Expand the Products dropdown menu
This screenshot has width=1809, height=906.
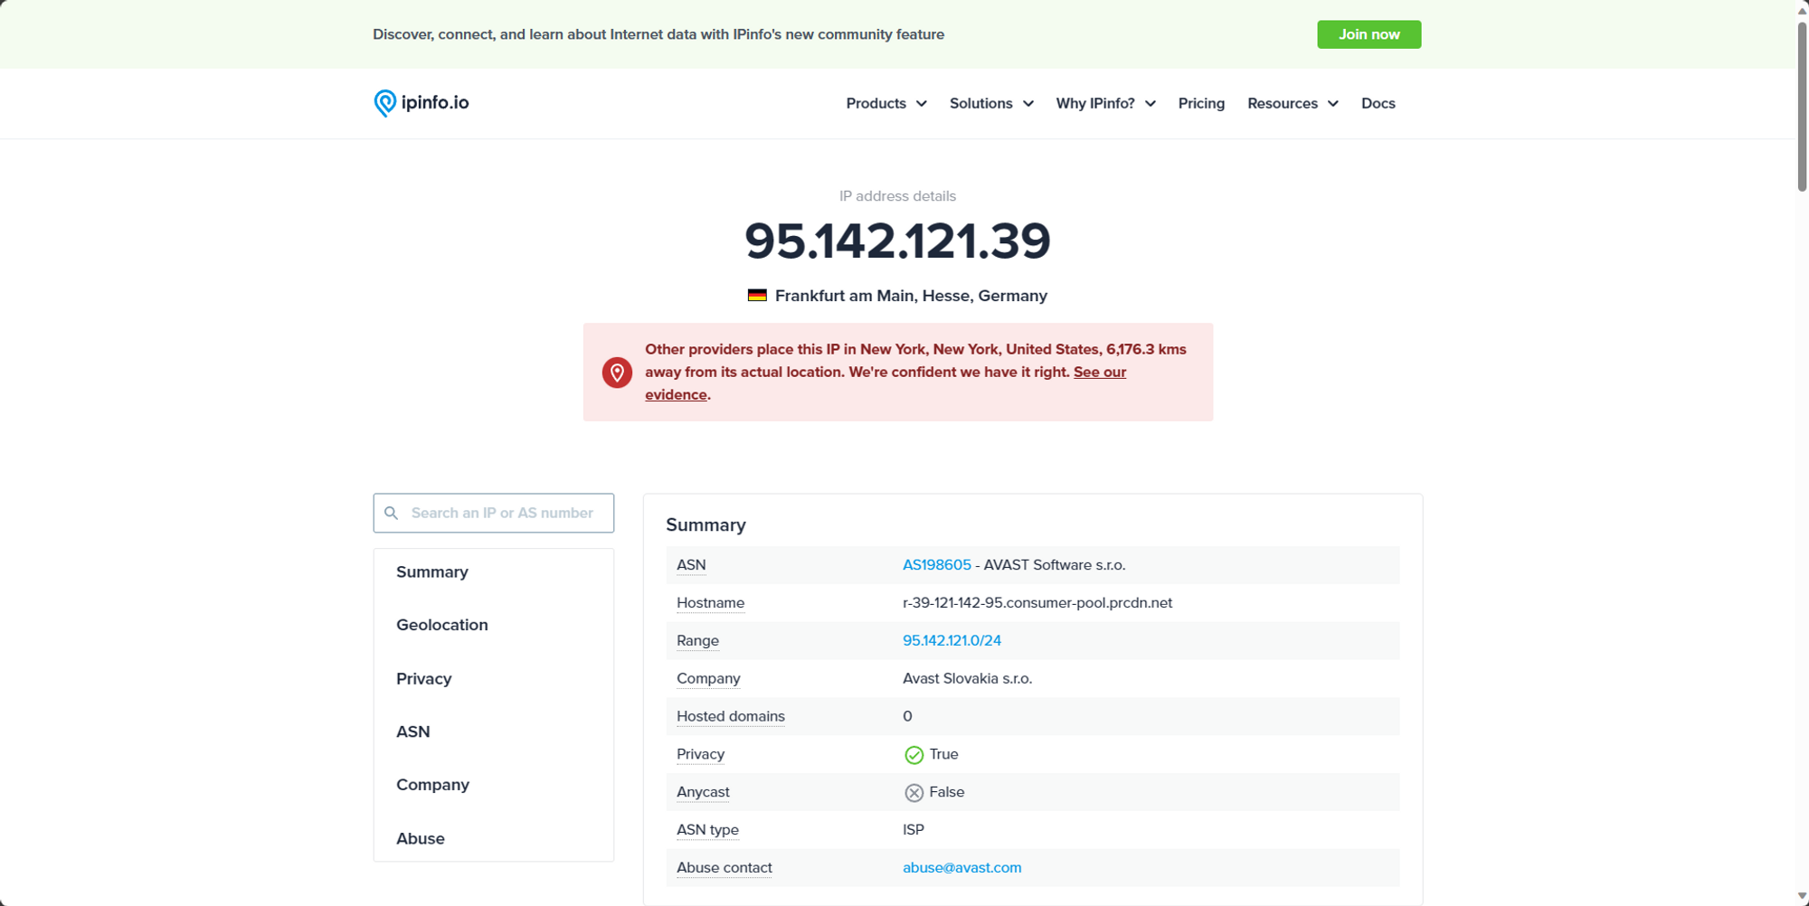pos(886,103)
